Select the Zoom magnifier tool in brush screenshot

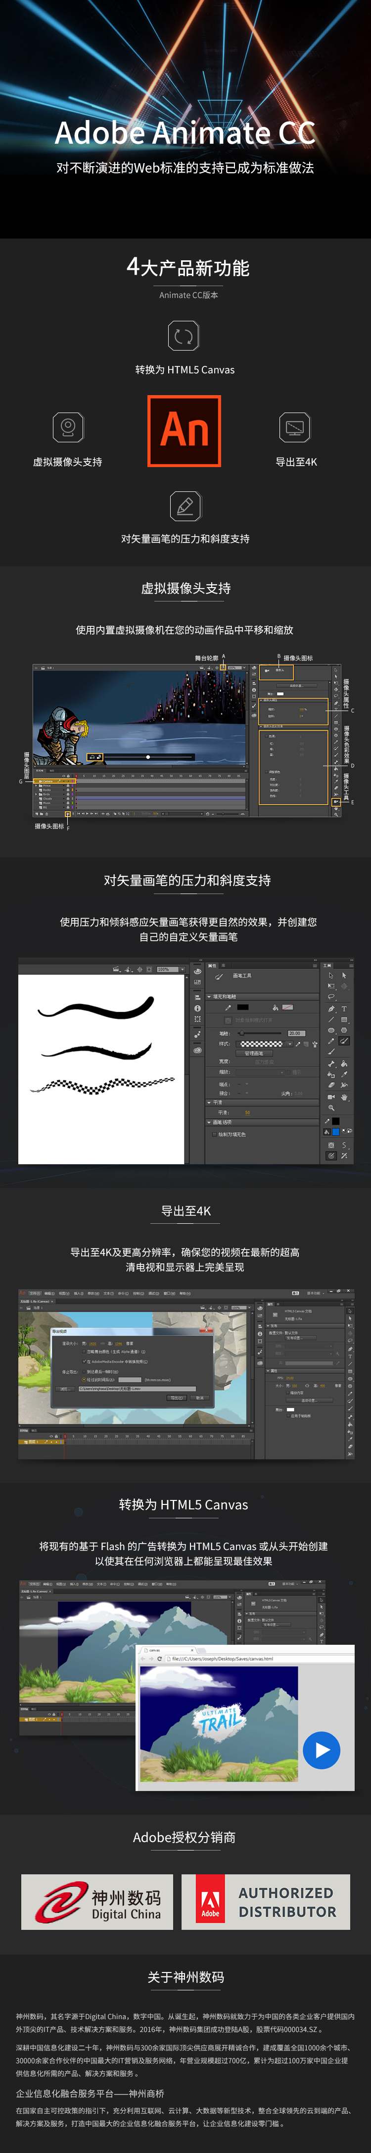pos(331,1108)
